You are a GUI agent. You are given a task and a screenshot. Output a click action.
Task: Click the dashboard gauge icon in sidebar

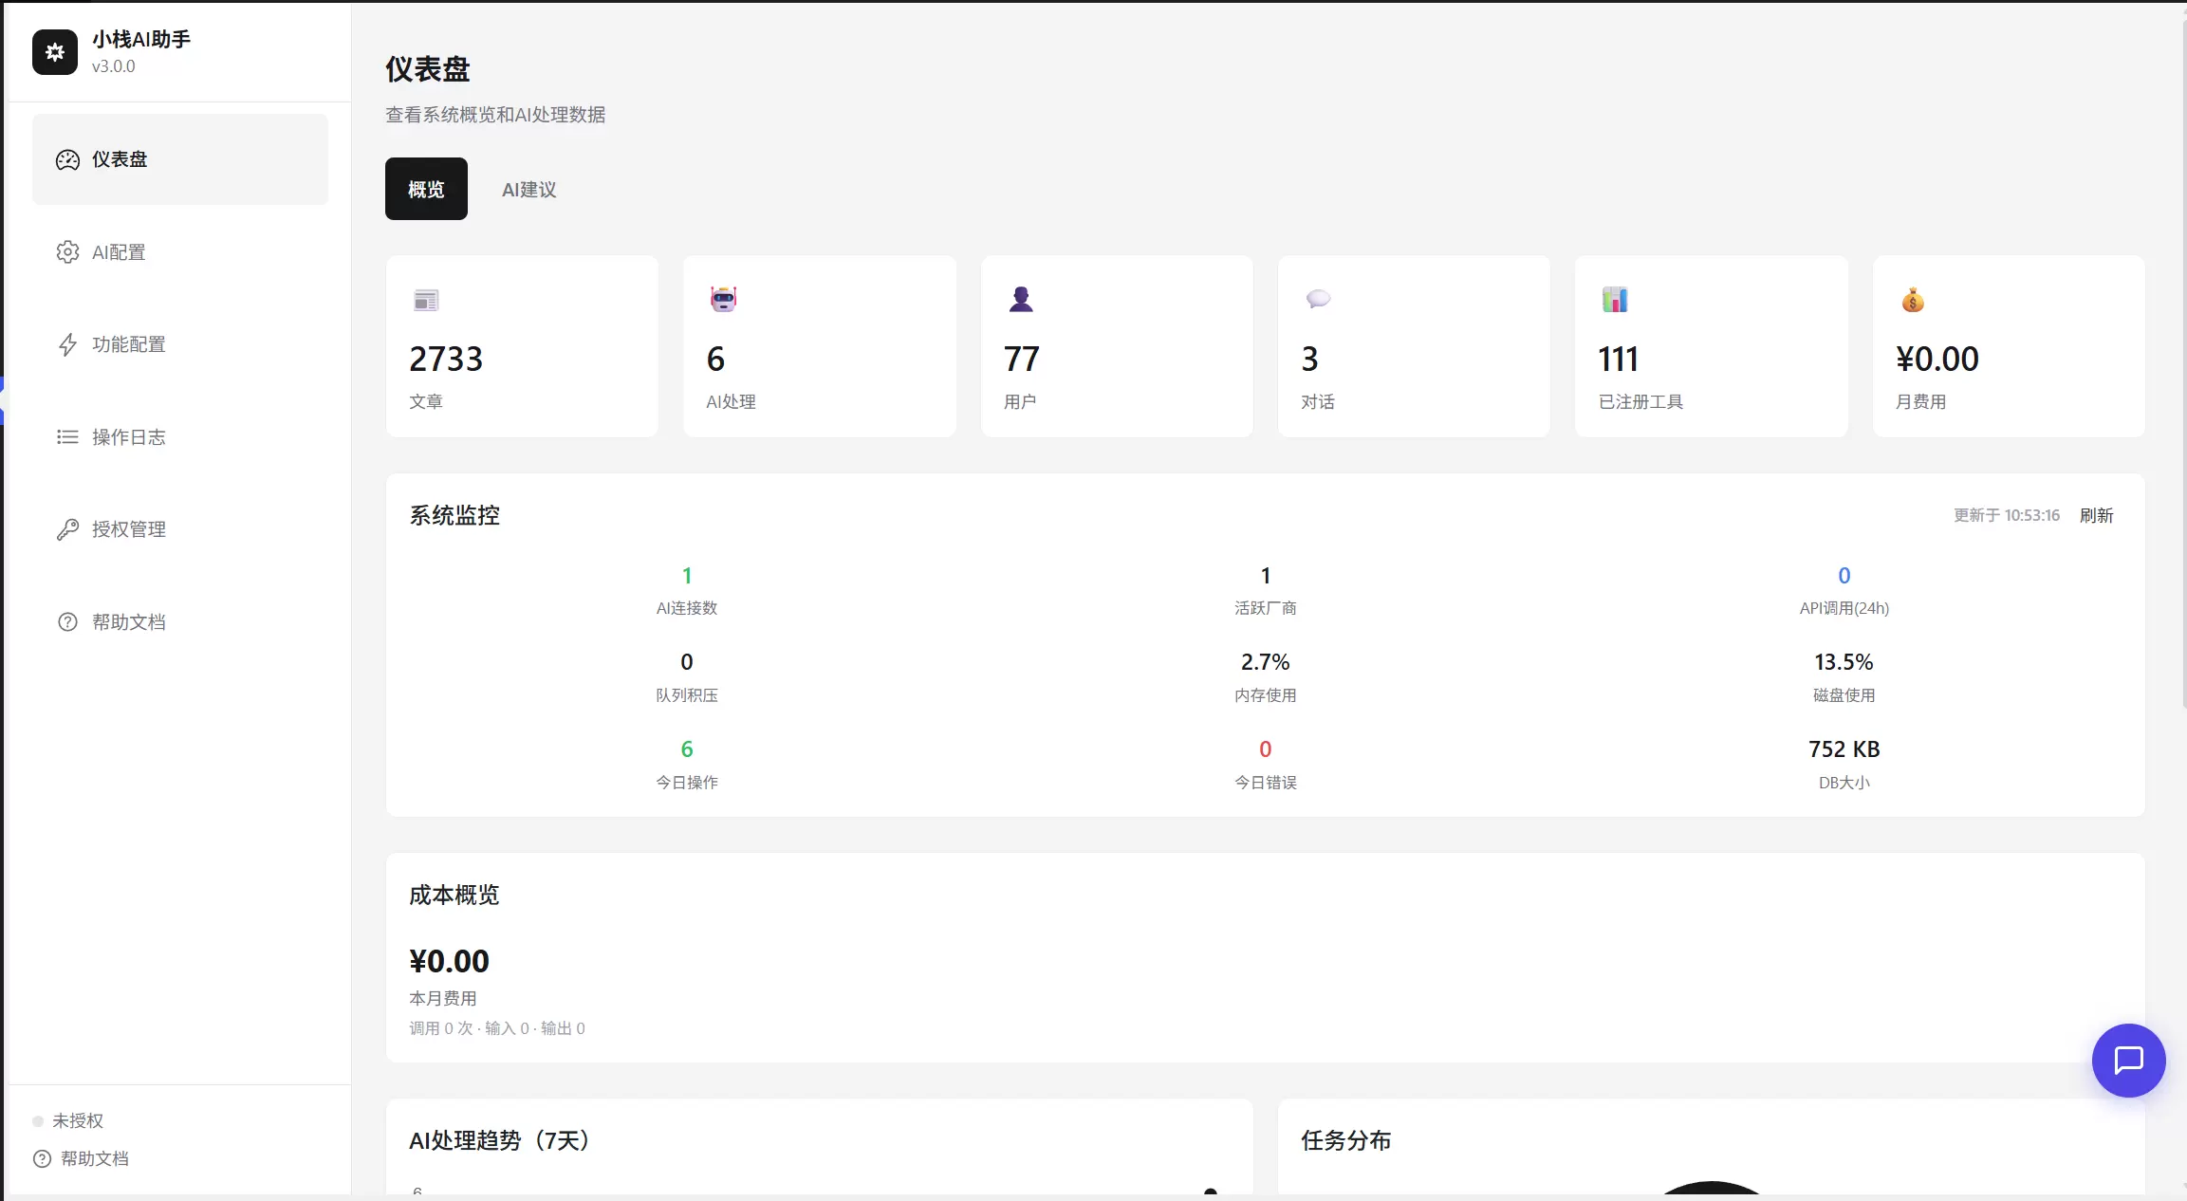coord(67,159)
